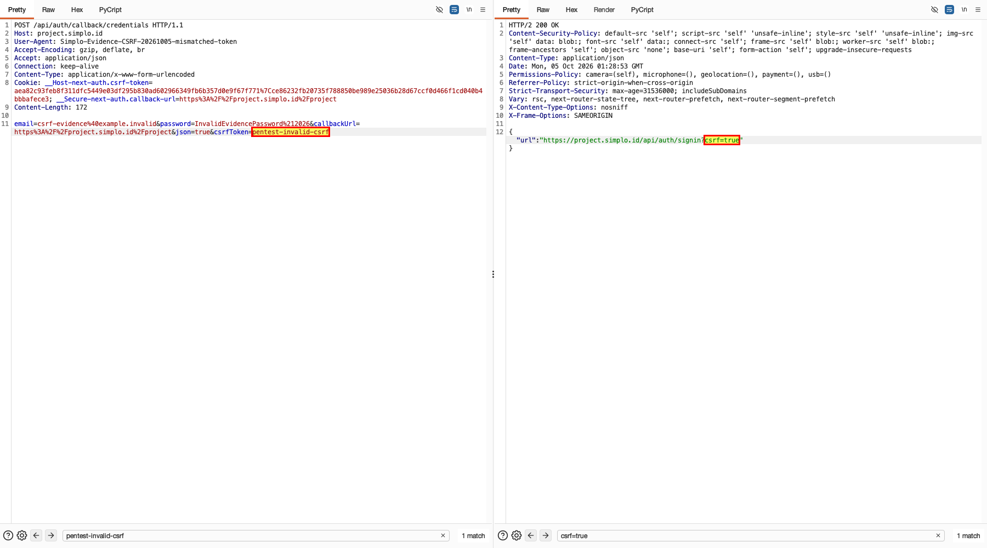Toggle hidden-items eye icon in request pane
The image size is (987, 548).
[x=439, y=9]
